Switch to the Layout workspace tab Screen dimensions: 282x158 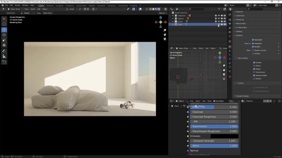41,6
